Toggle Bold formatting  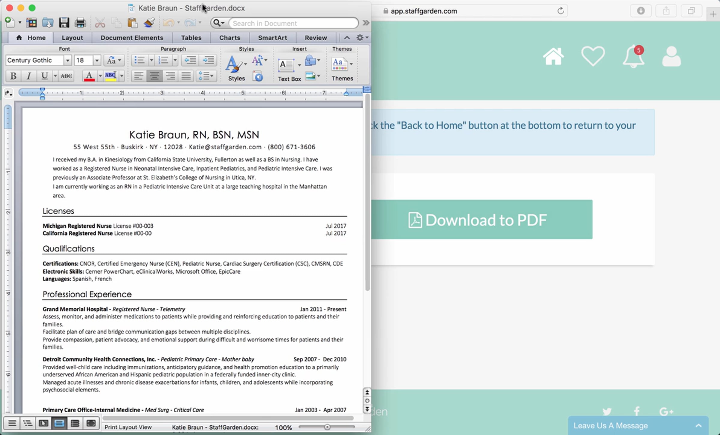coord(13,76)
